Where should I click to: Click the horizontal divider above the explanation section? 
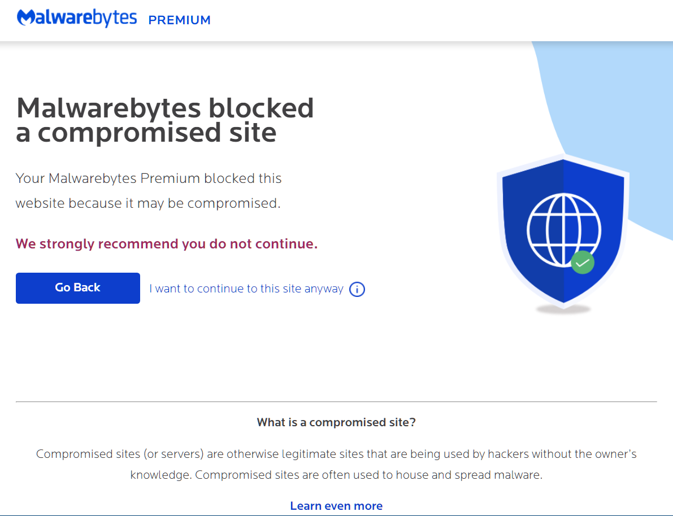click(336, 401)
